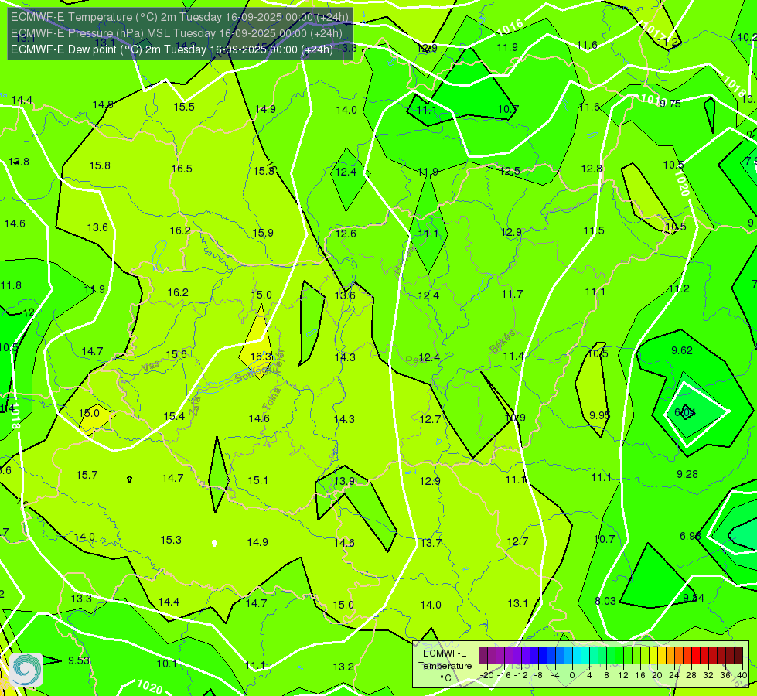Image resolution: width=757 pixels, height=696 pixels.
Task: Click the Békés county label
Action: coord(503,342)
